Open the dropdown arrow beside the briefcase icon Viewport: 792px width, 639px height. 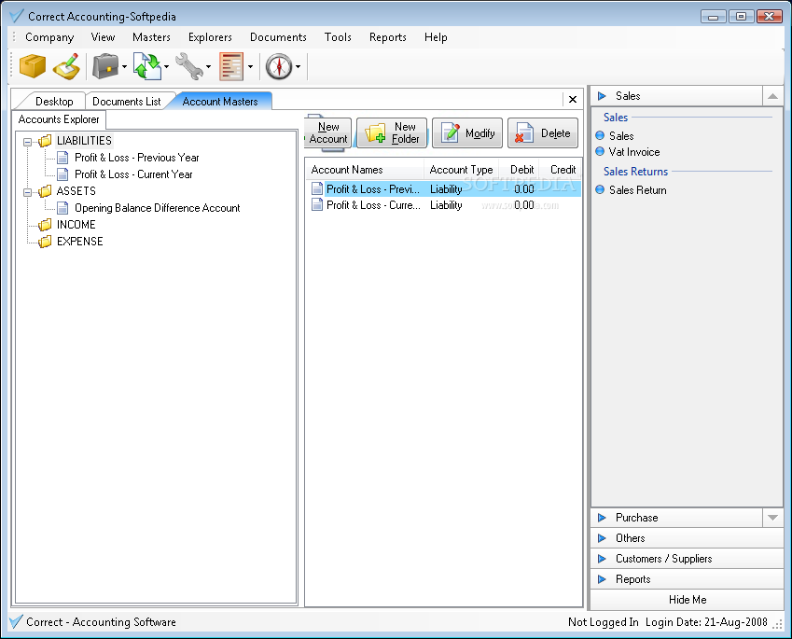[x=124, y=66]
